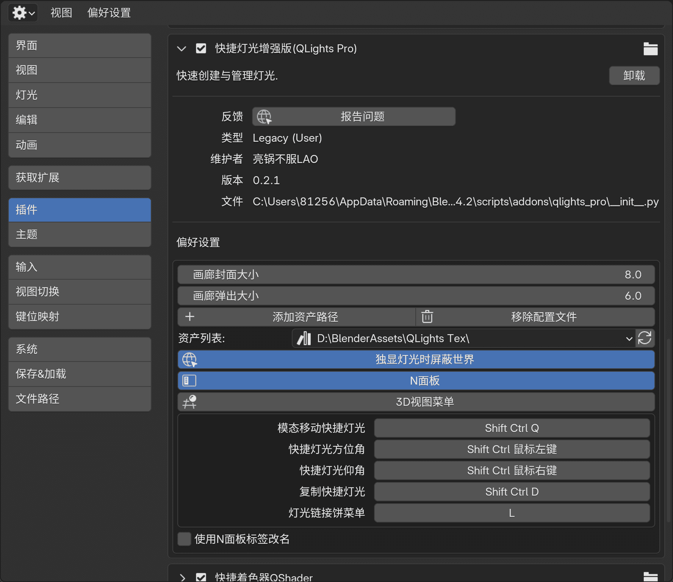
Task: Open the QLights Pro addon folder icon
Action: pyautogui.click(x=650, y=49)
